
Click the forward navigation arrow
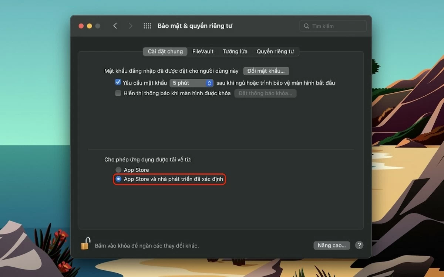click(x=130, y=25)
